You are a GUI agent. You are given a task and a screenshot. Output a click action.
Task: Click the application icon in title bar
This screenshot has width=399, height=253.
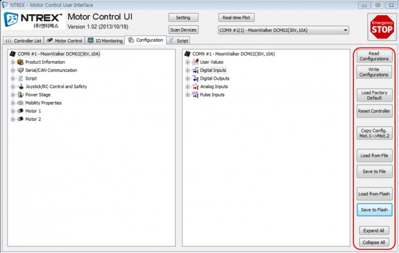click(5, 5)
